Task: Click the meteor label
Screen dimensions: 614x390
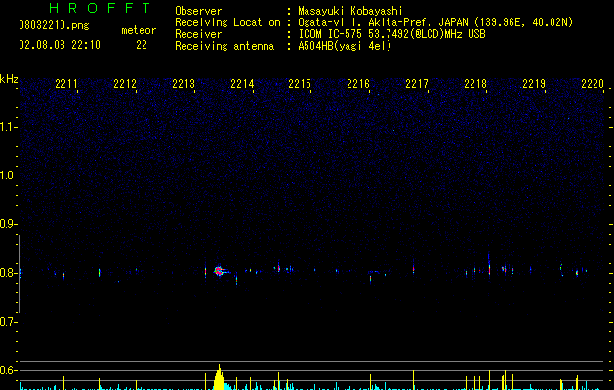Action: (139, 30)
